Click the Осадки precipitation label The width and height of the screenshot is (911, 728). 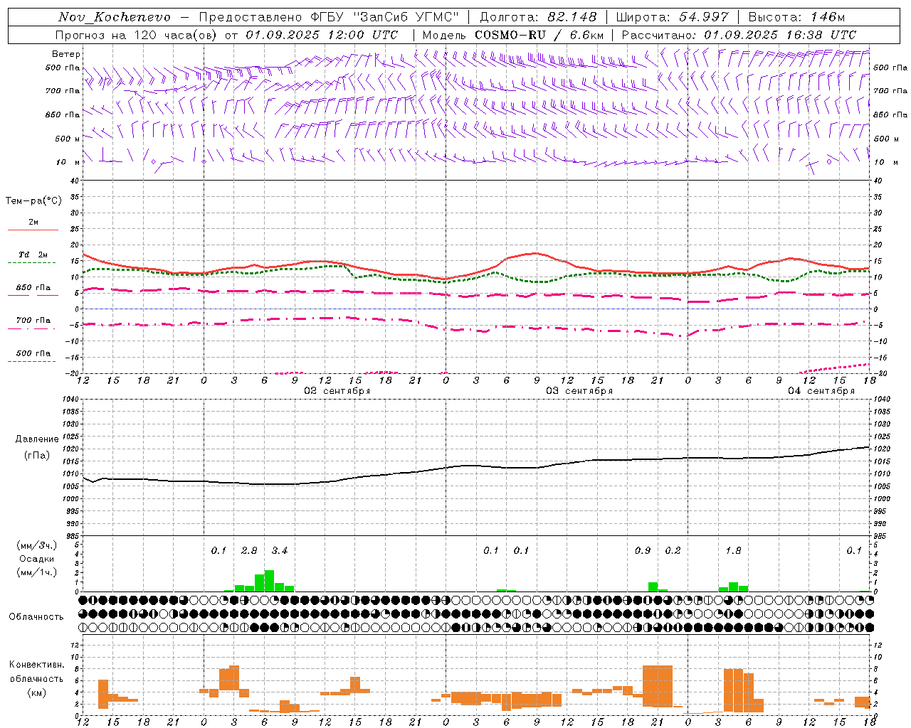[x=36, y=559]
